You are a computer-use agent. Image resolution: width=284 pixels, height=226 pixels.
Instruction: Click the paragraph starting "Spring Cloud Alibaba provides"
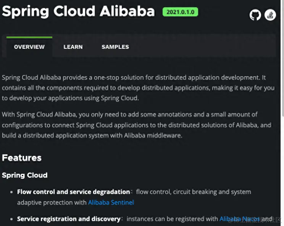(134, 88)
